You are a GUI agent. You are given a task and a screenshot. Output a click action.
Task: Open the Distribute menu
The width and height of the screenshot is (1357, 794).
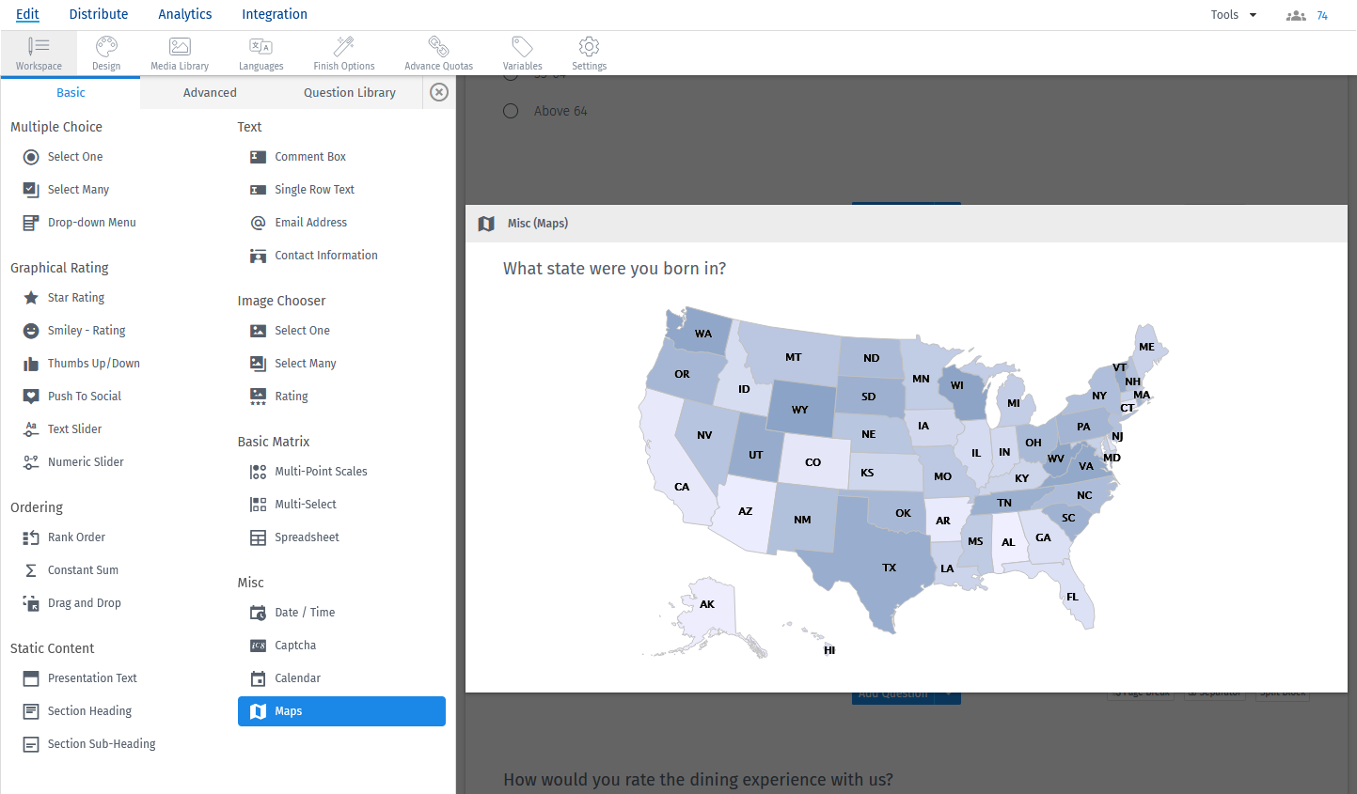(x=98, y=14)
